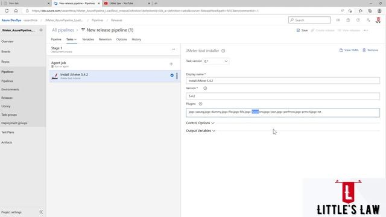Click the Plugins text field
This screenshot has width=386, height=217.
(x=283, y=113)
